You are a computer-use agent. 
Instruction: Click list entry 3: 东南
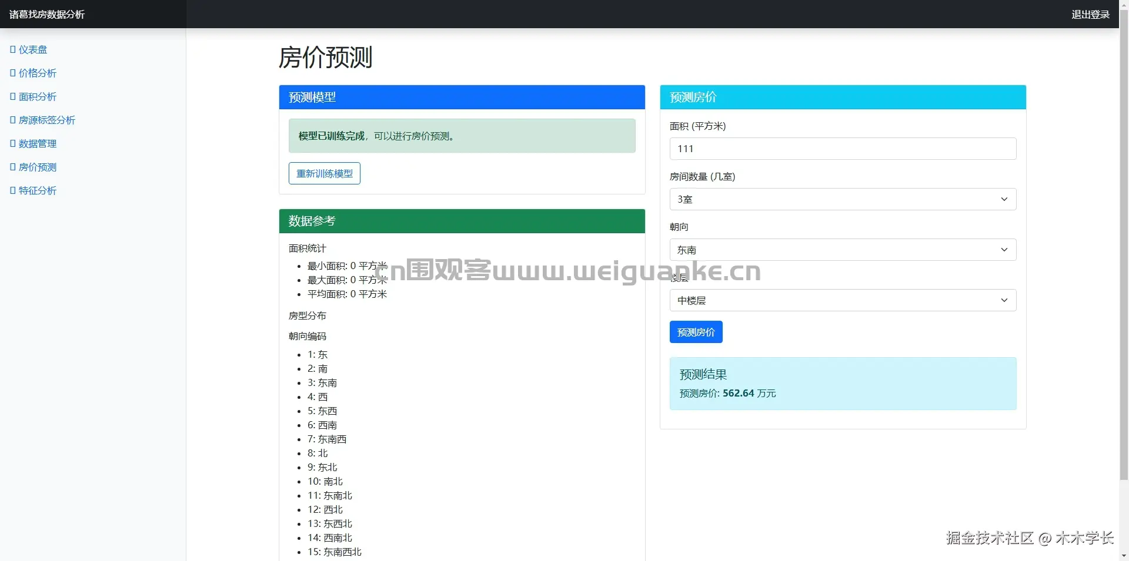[322, 382]
